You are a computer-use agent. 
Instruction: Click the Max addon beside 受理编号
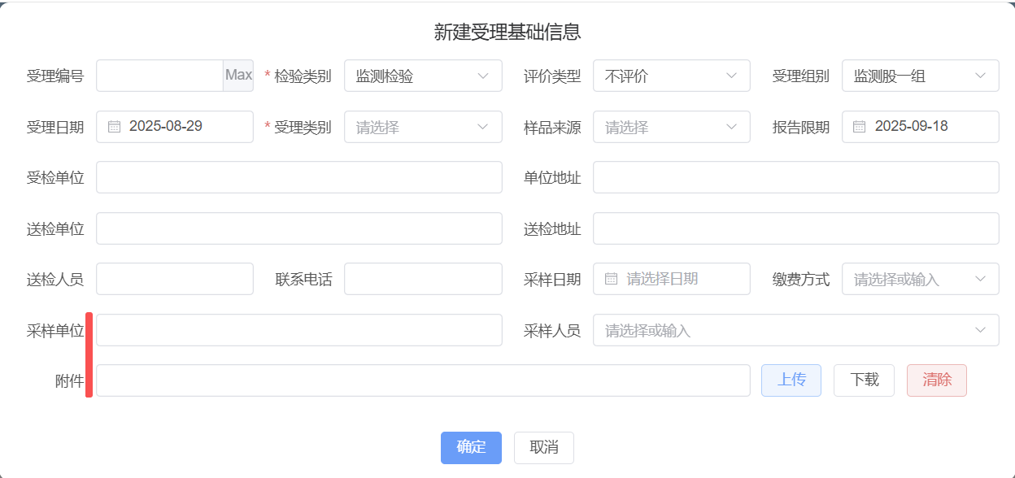click(x=238, y=76)
